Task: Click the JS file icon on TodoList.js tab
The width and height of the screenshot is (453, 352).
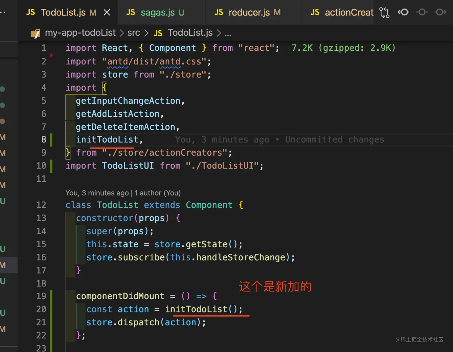Action: click(x=31, y=12)
